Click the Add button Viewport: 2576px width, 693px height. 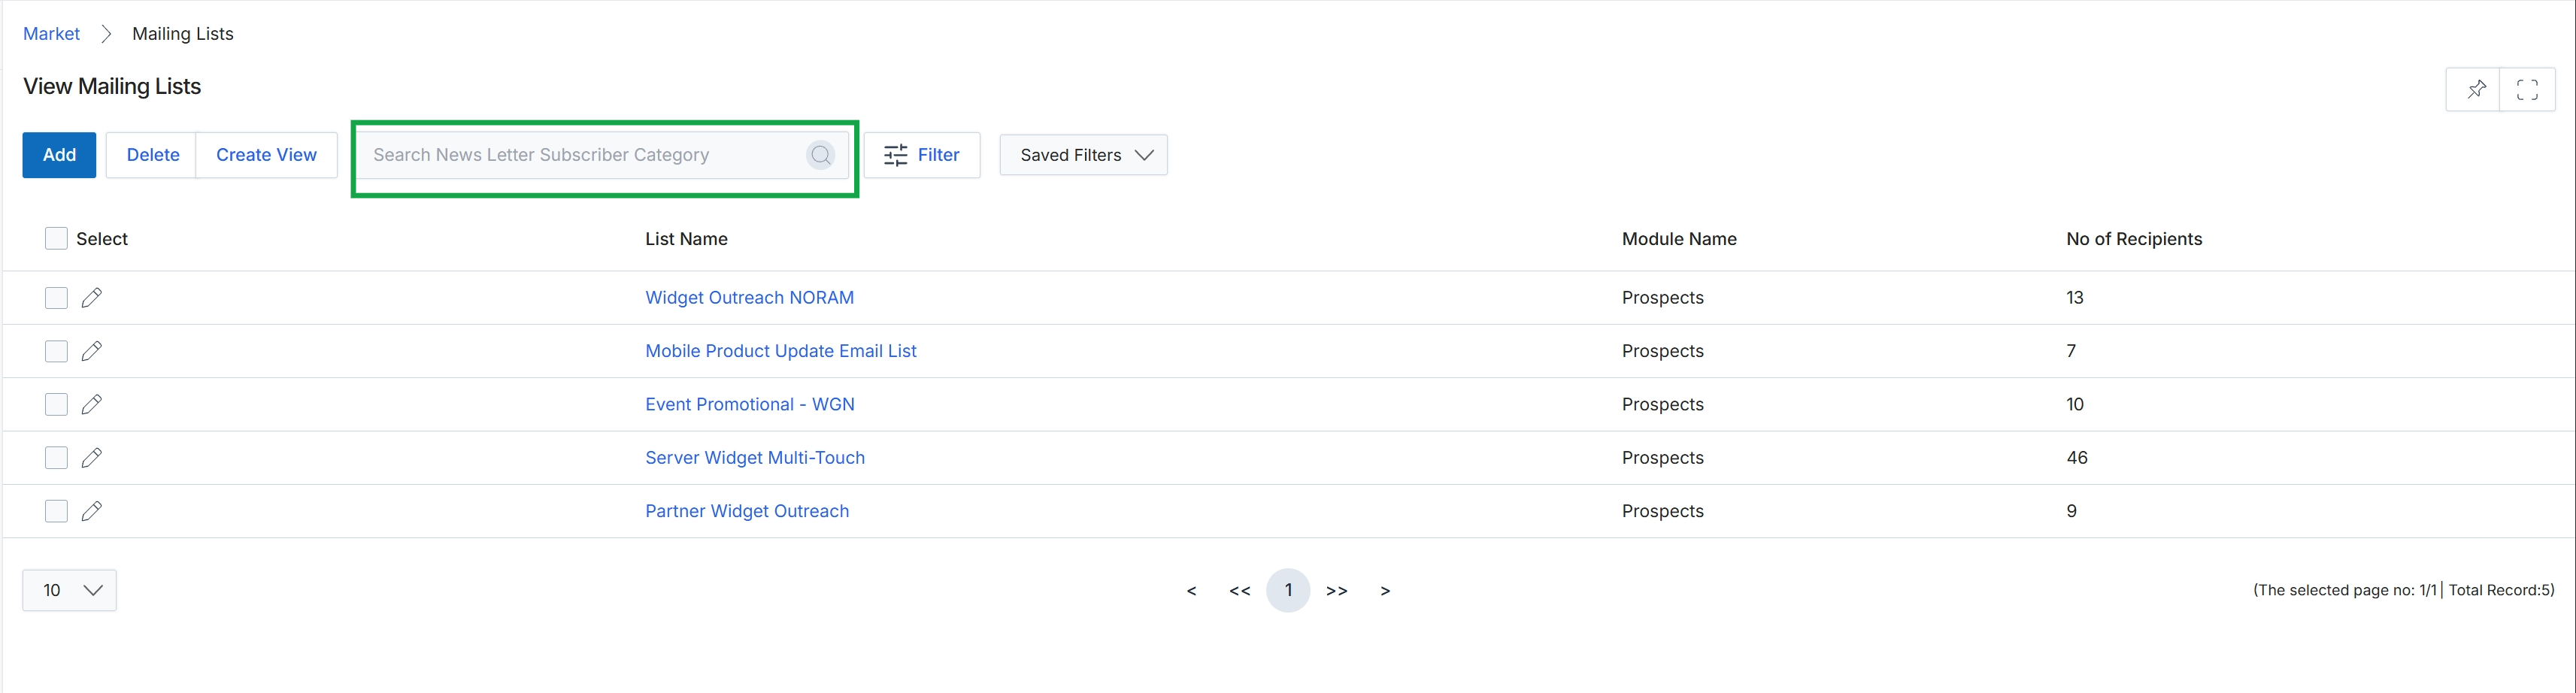(x=59, y=155)
